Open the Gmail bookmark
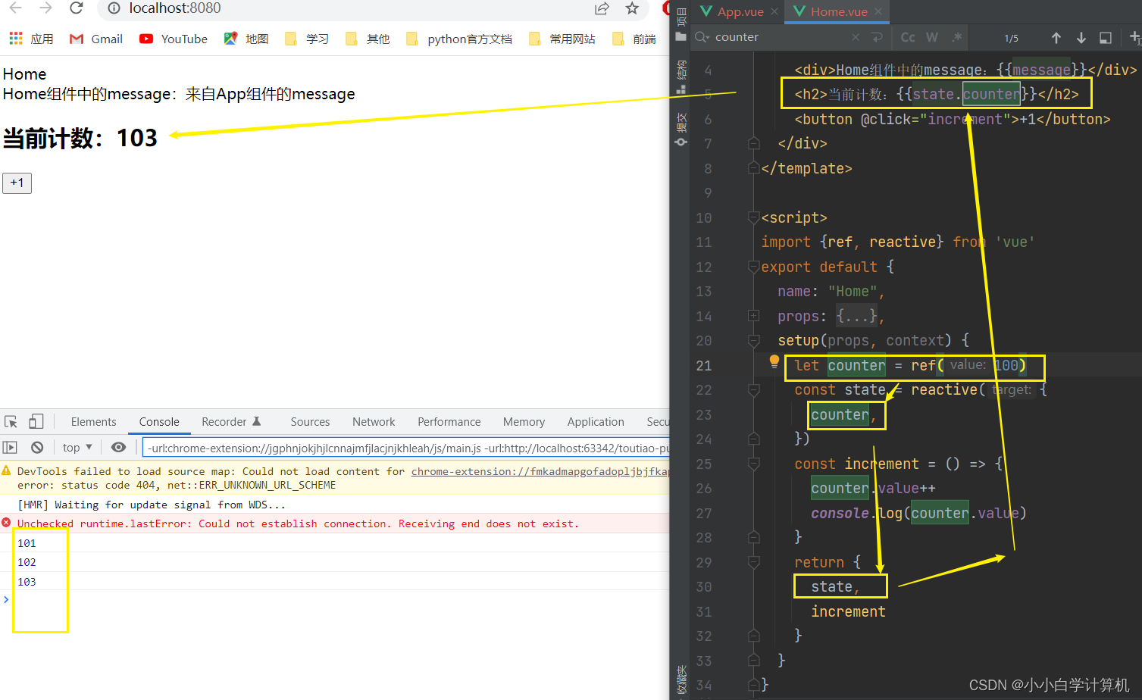 tap(95, 39)
